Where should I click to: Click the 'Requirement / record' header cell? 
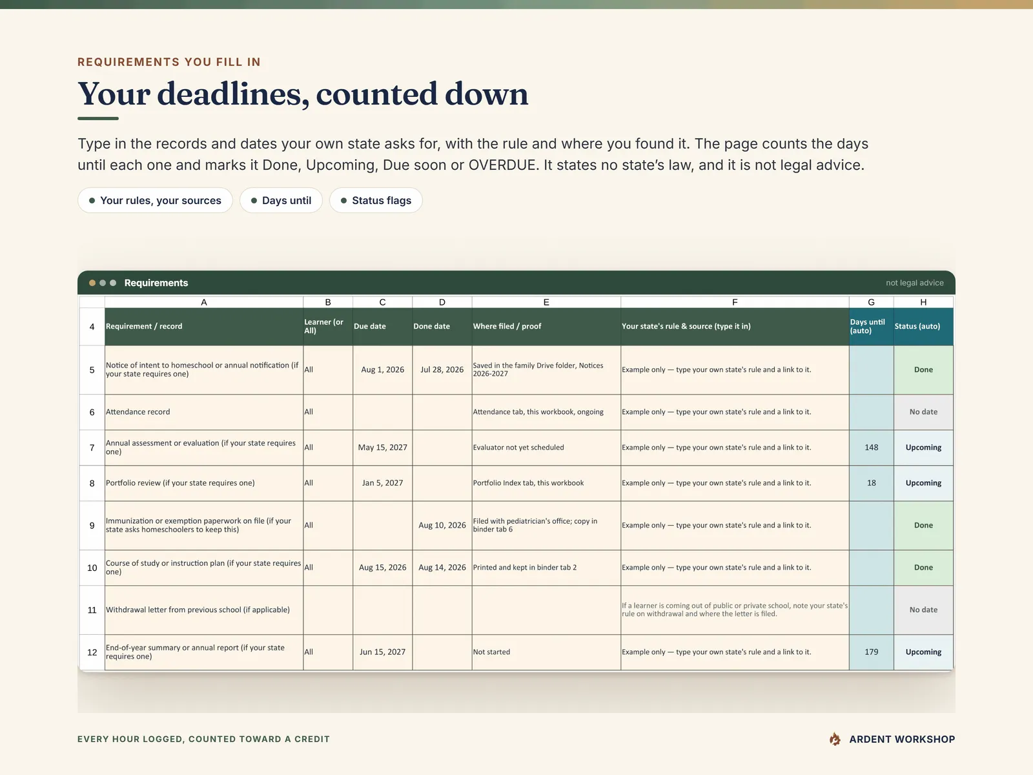(x=204, y=327)
